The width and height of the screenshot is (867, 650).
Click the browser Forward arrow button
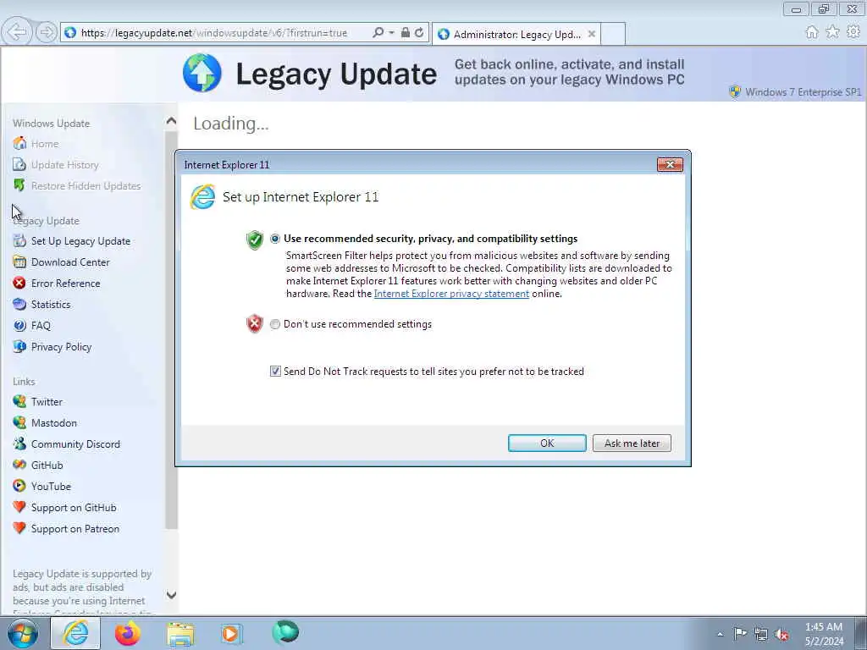47,32
